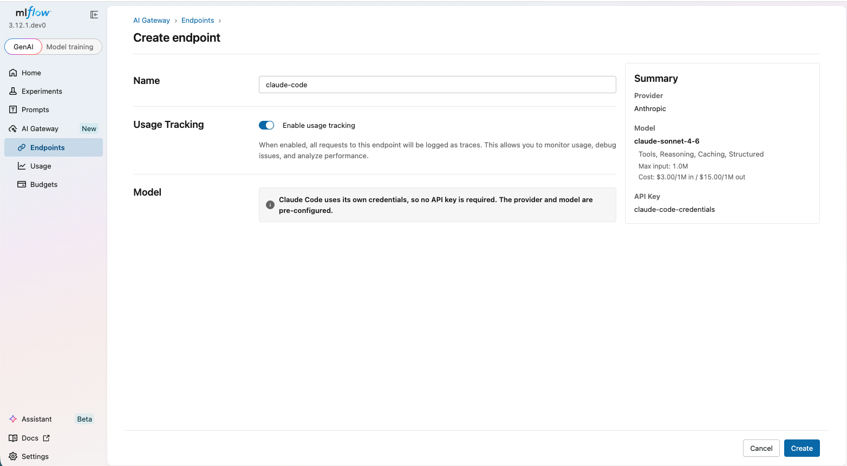The image size is (847, 466).
Task: Click the Usage chart icon
Action: click(22, 166)
